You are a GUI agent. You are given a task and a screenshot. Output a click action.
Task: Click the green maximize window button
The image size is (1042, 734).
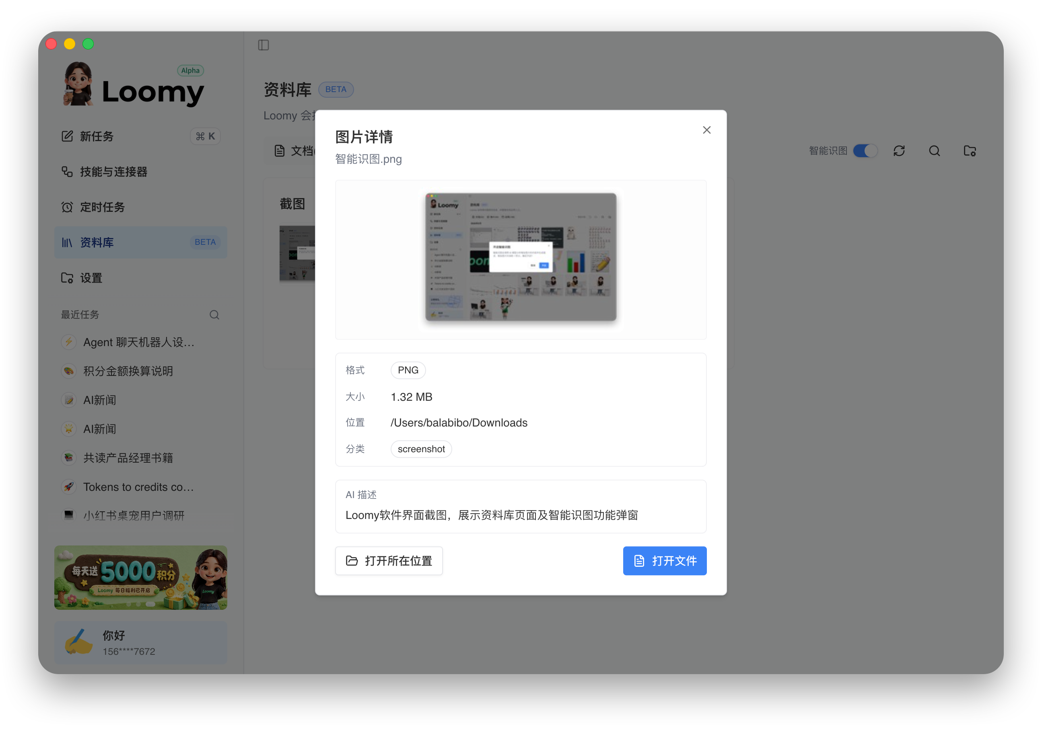(88, 44)
